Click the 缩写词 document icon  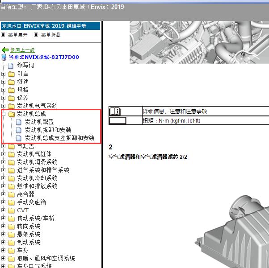coord(11,66)
